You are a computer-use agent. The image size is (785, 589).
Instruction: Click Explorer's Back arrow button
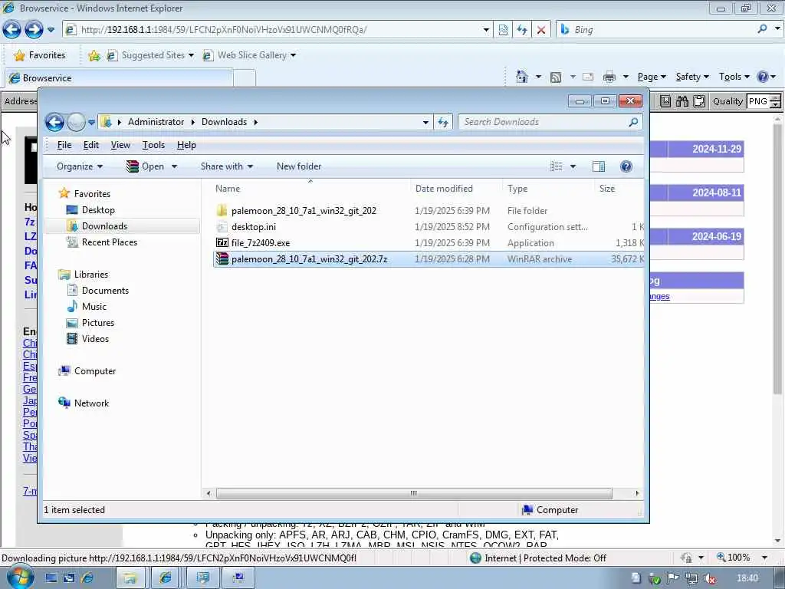point(54,122)
